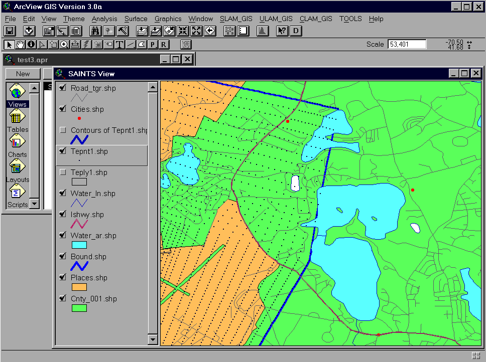Viewport: 486px width, 362px height.
Task: Open Views in the project window
Action: point(18,95)
